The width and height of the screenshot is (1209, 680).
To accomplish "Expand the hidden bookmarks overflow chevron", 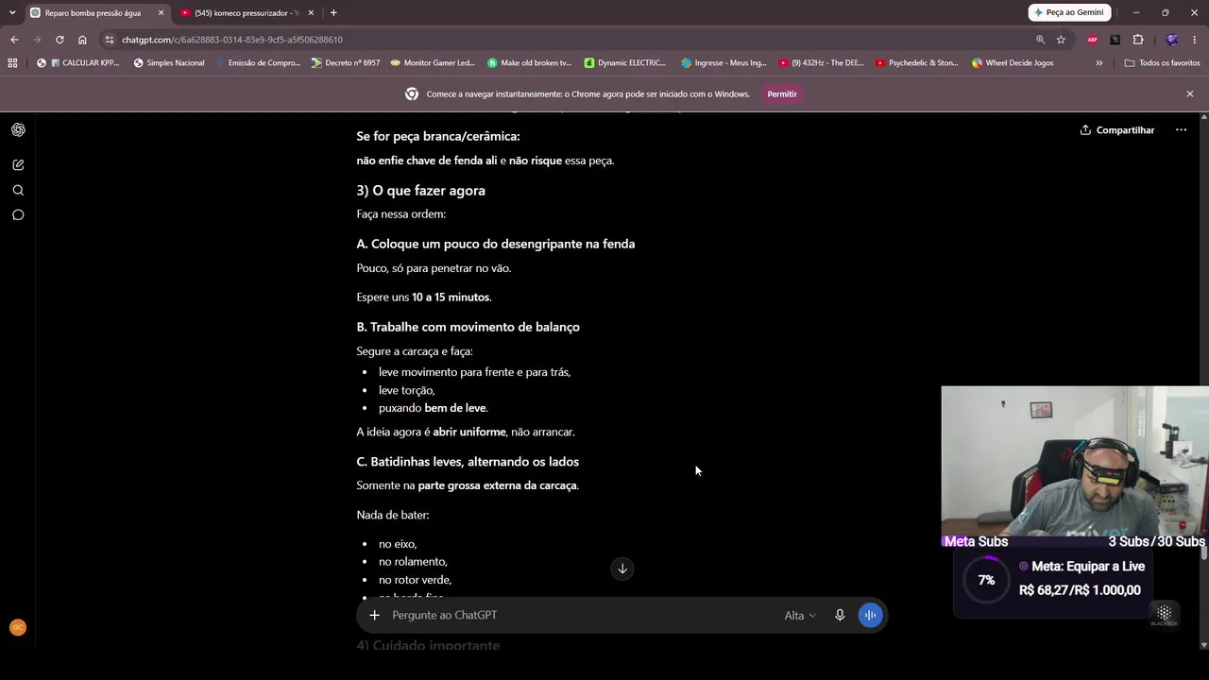I will pos(1098,63).
